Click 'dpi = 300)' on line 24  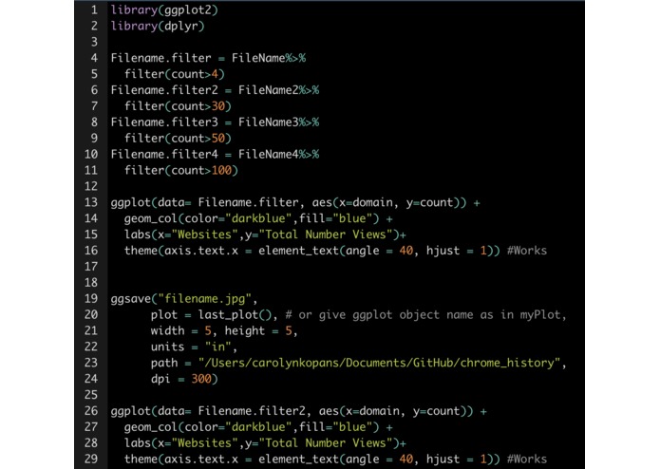click(184, 379)
